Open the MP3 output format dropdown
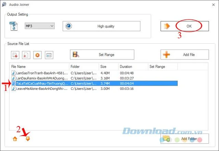The height and width of the screenshot is (151, 219). coord(40,26)
